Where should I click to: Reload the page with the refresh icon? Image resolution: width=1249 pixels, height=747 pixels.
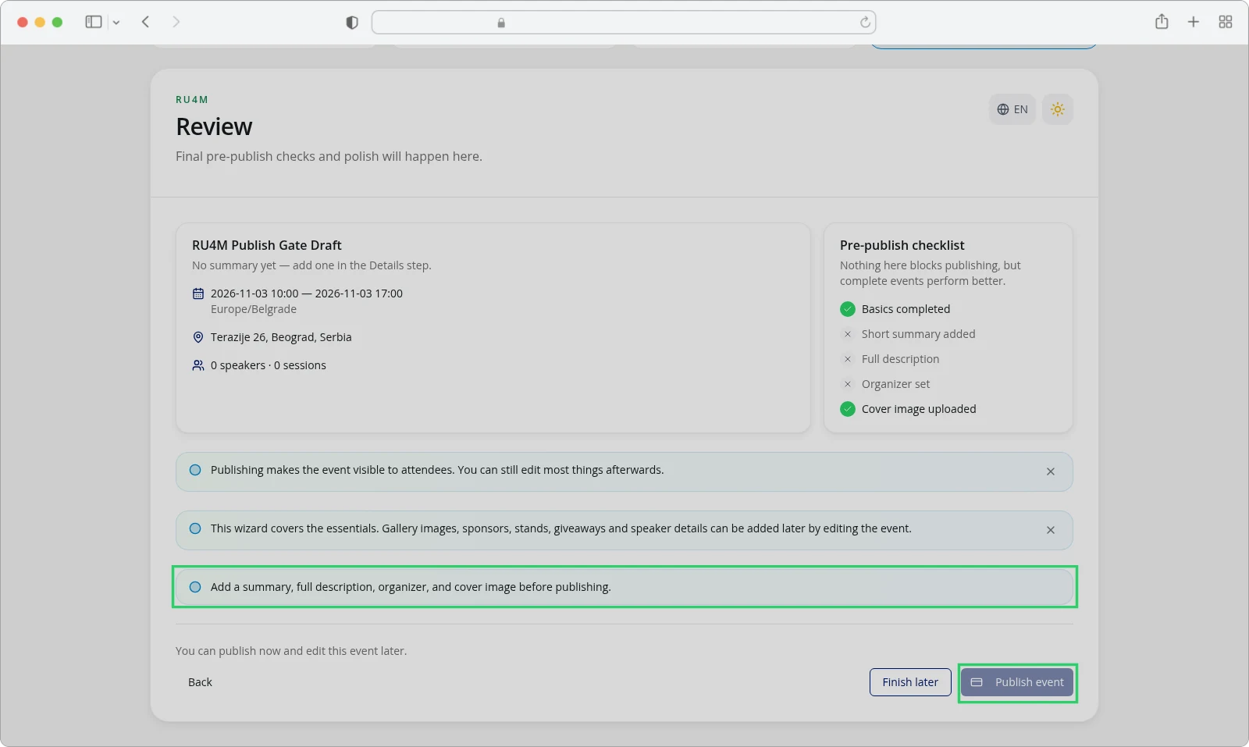tap(865, 23)
